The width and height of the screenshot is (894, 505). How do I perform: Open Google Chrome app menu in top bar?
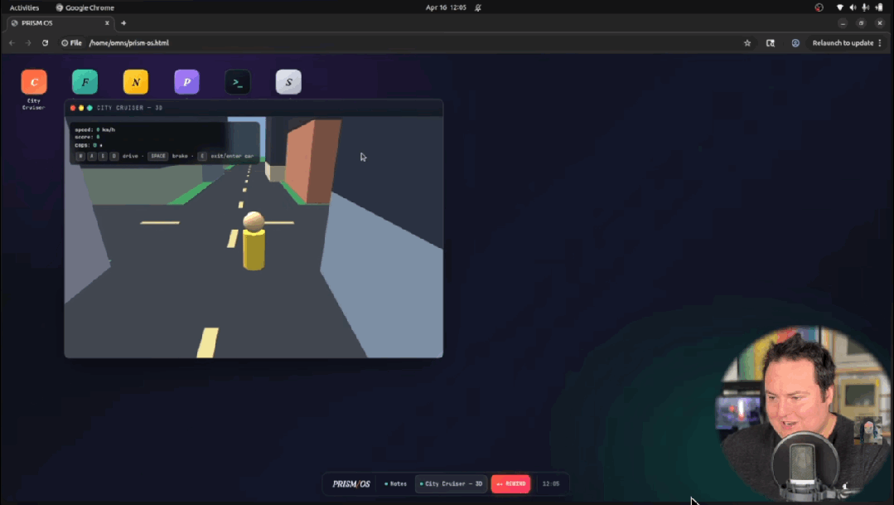pyautogui.click(x=85, y=7)
